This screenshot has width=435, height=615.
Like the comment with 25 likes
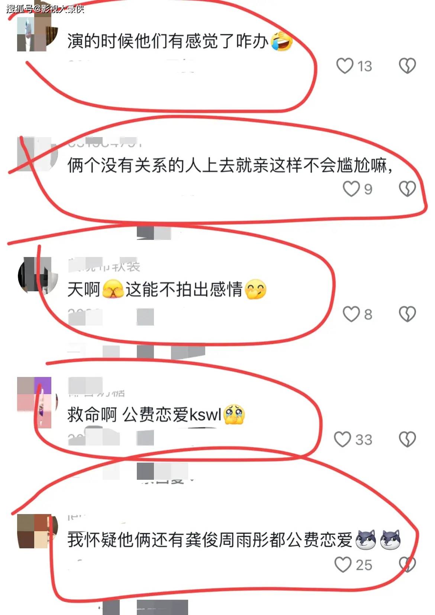[x=343, y=564]
